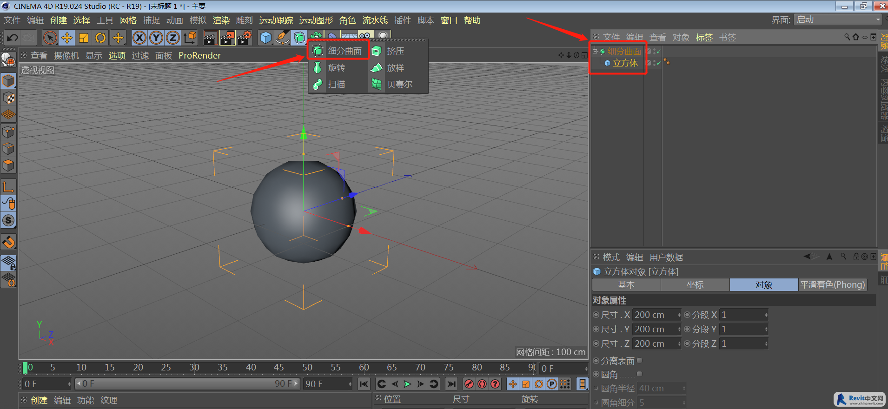Select the live selection arrow tool
This screenshot has width=888, height=409.
[50, 38]
